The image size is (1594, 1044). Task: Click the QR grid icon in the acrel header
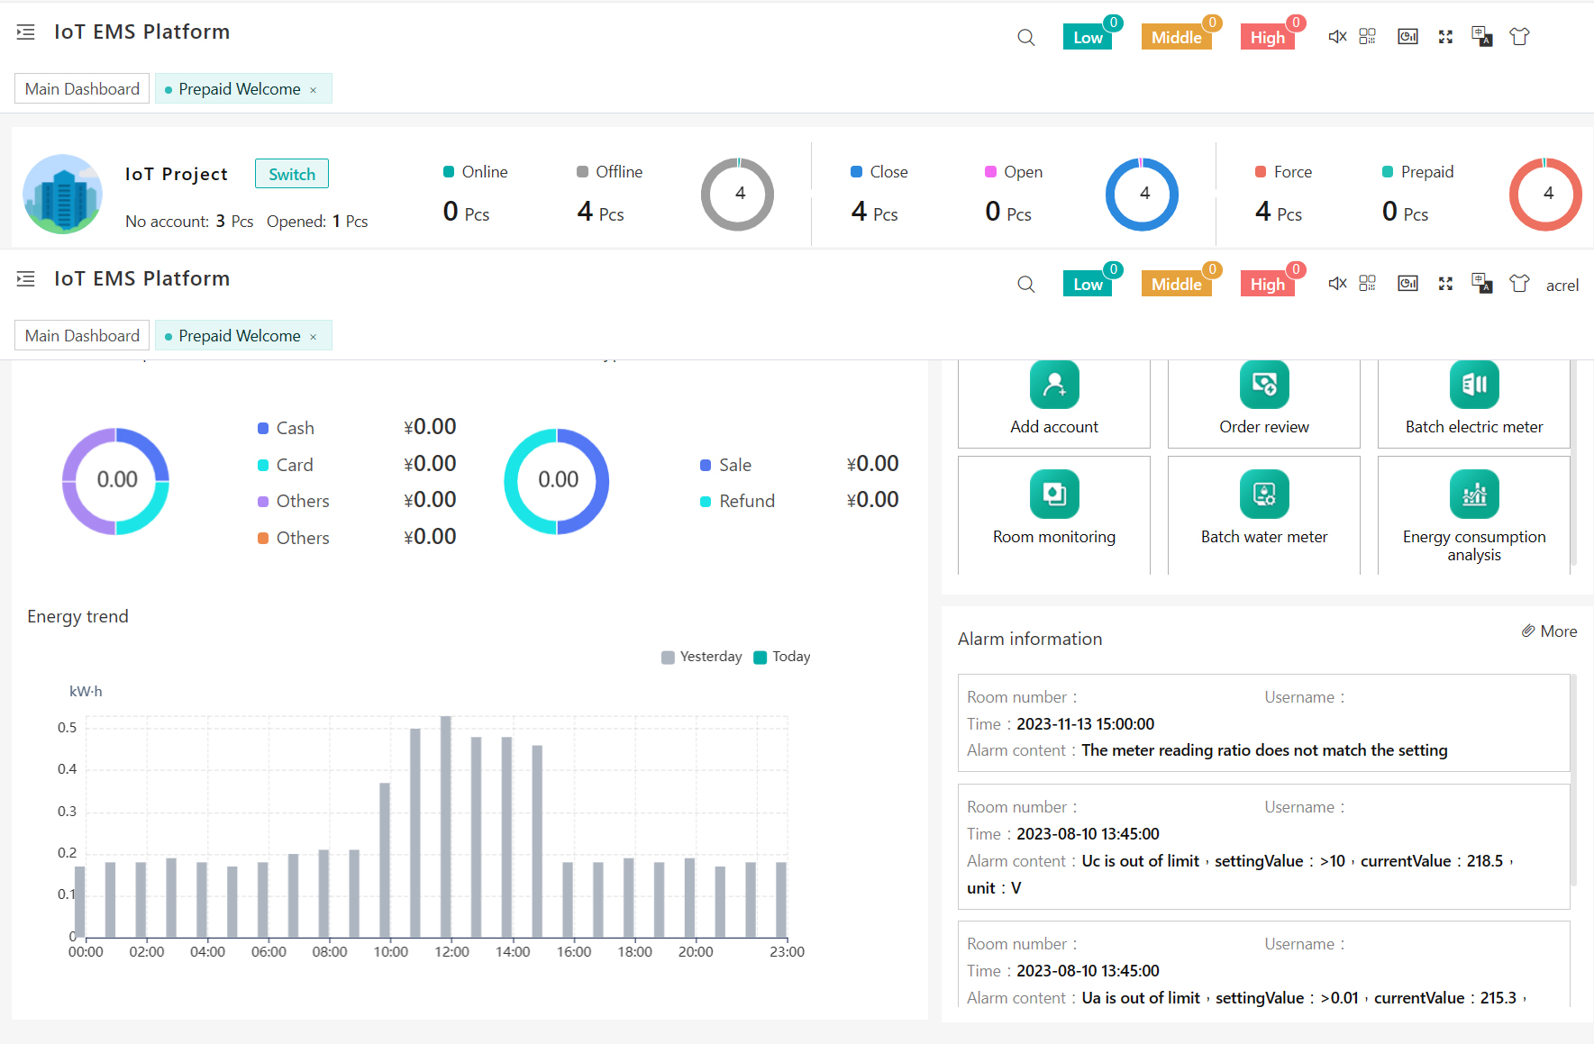[x=1367, y=283]
